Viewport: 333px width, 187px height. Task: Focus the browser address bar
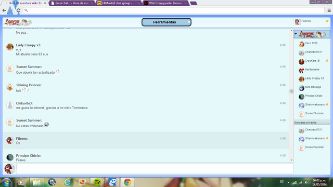point(174,10)
